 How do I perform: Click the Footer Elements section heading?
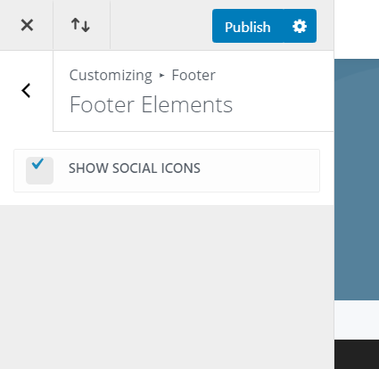point(151,104)
